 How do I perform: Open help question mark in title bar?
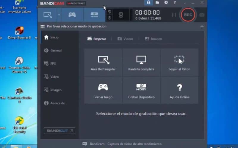pos(175,2)
